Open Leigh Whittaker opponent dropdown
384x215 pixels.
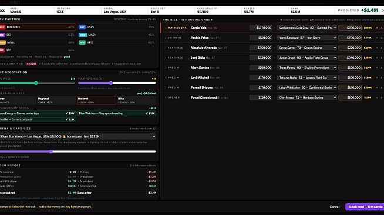pyautogui.click(x=307, y=88)
